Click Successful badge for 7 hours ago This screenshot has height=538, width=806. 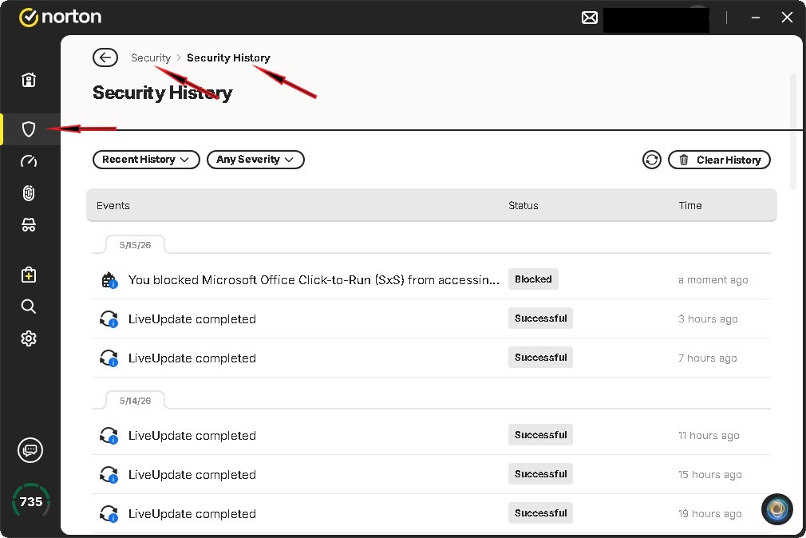[x=541, y=358]
